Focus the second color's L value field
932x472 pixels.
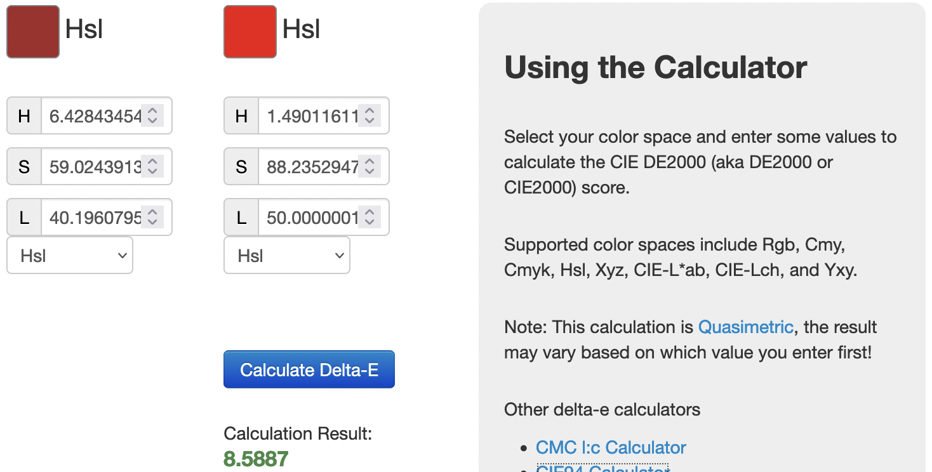[x=311, y=218]
